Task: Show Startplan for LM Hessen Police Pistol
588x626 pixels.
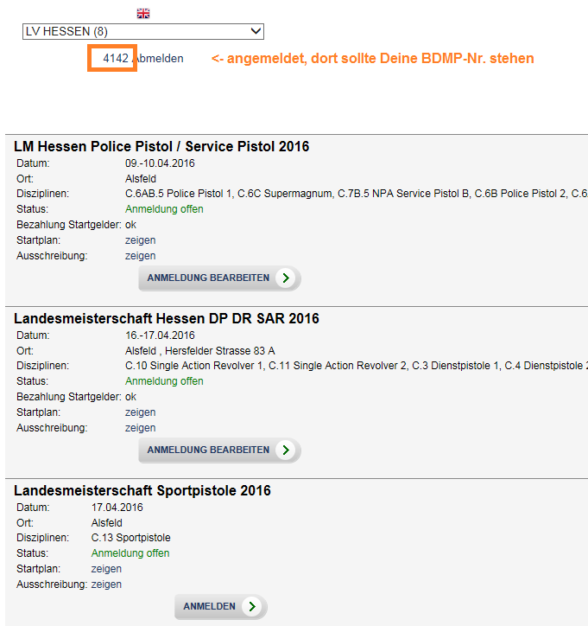Action: pos(141,240)
